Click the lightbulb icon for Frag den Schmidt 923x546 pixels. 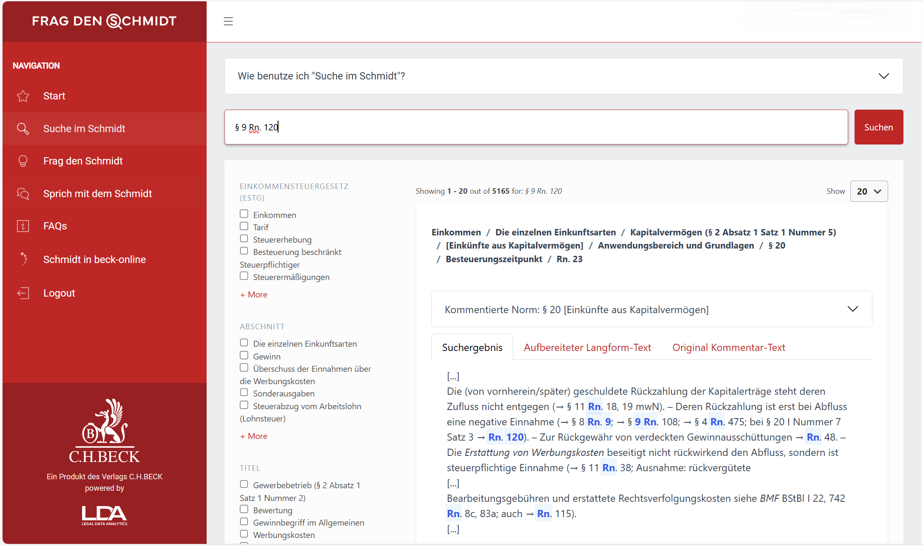23,161
